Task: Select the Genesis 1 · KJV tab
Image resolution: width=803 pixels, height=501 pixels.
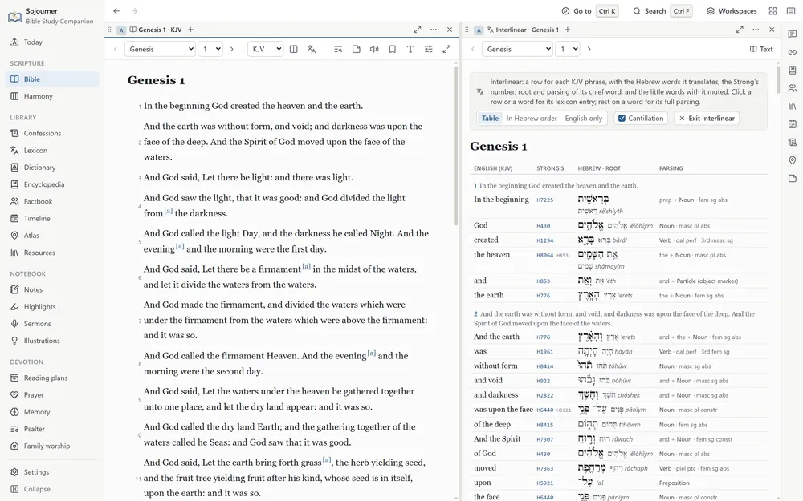Action: tap(155, 30)
